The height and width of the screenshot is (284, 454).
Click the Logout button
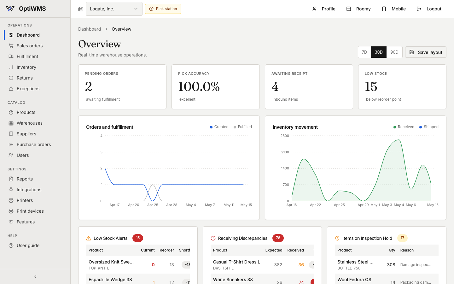[429, 9]
